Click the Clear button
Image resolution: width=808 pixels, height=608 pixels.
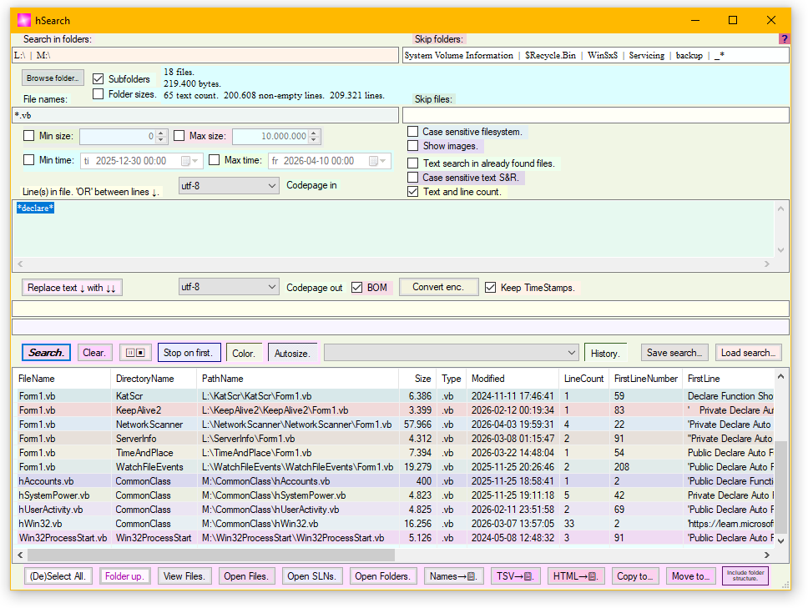pos(94,353)
